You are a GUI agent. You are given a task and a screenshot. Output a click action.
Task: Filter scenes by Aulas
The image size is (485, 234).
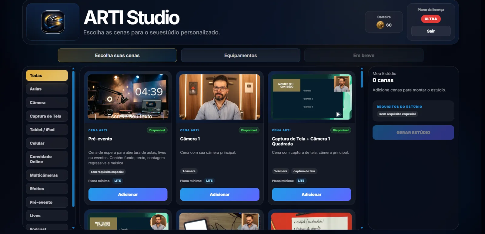pos(47,89)
